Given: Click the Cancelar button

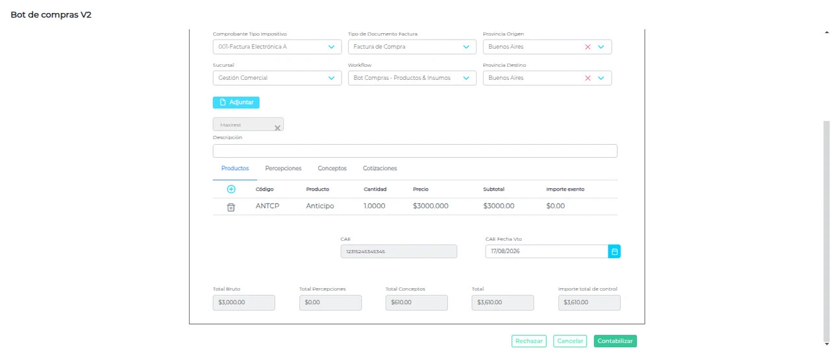Looking at the screenshot, I should pos(570,341).
